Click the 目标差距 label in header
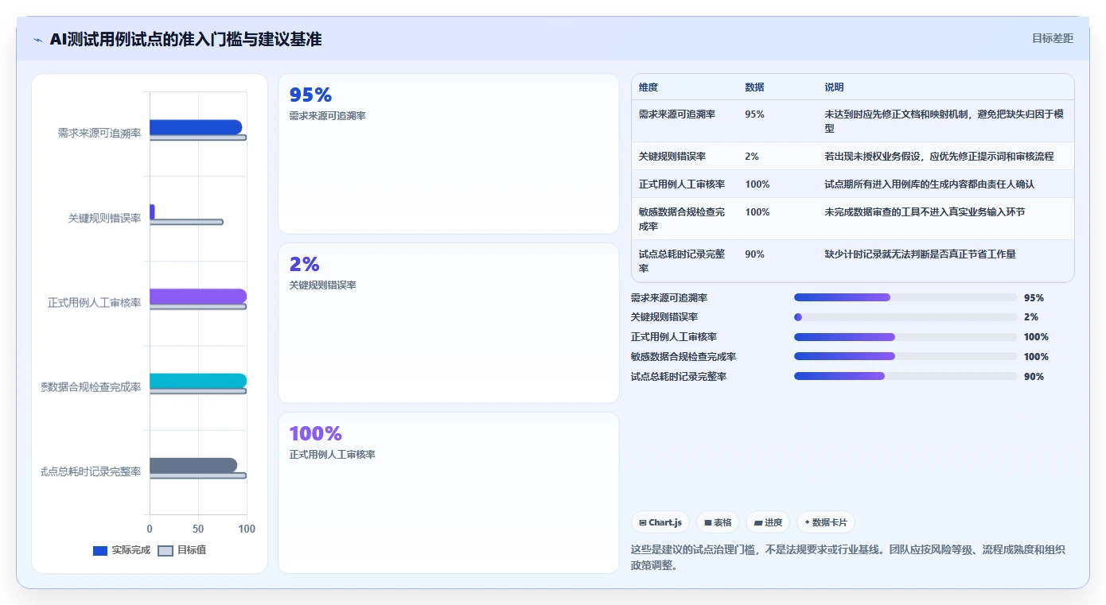The width and height of the screenshot is (1106, 605). coord(1053,38)
